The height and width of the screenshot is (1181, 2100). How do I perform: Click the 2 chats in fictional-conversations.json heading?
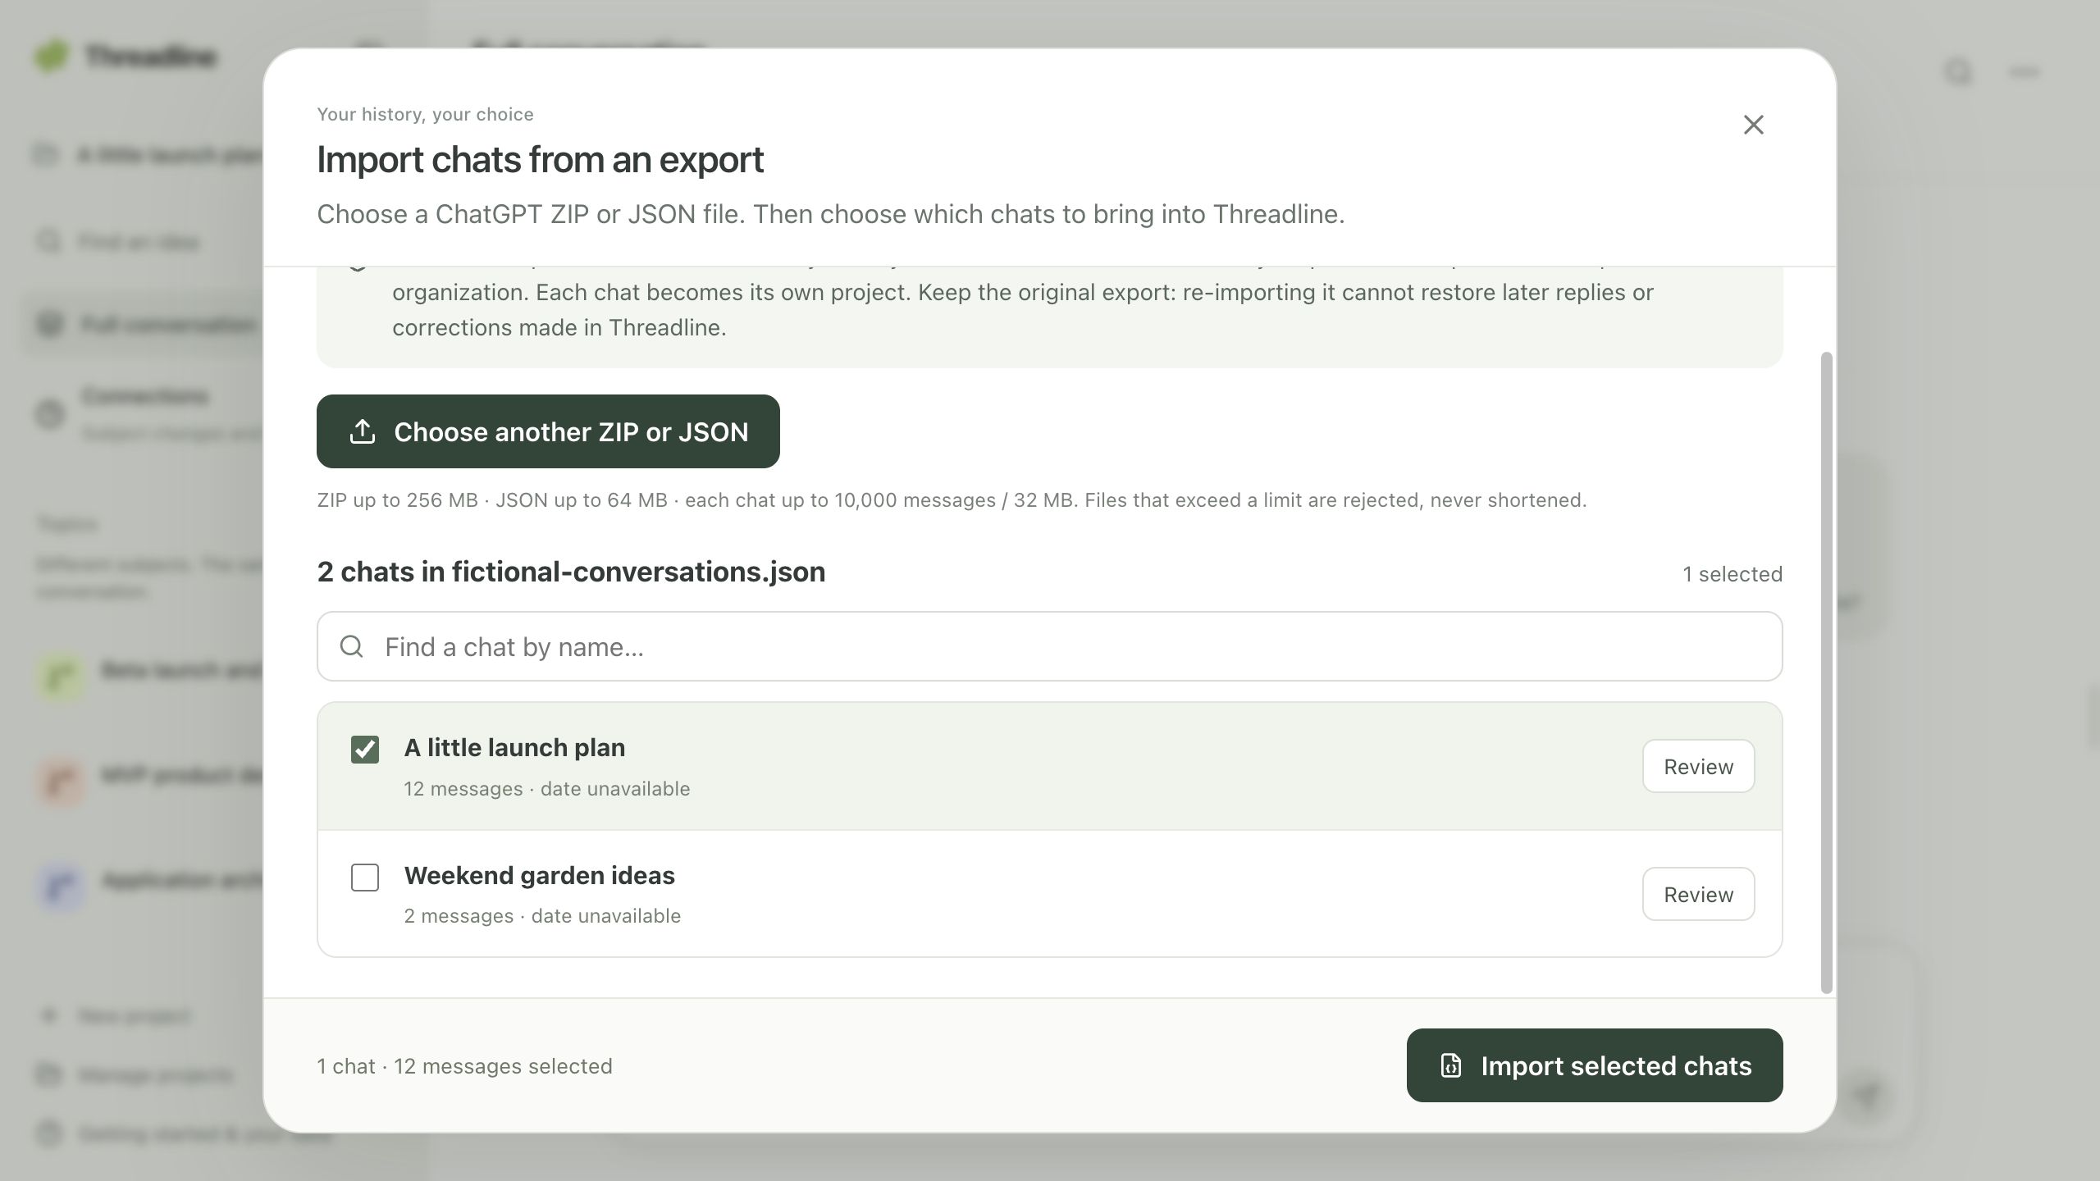571,572
